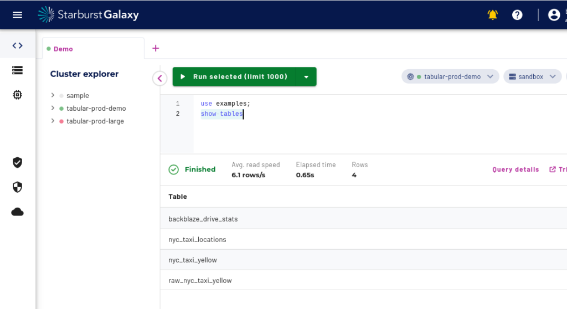567x309 pixels.
Task: Expand the sample cluster tree node
Action: click(53, 95)
